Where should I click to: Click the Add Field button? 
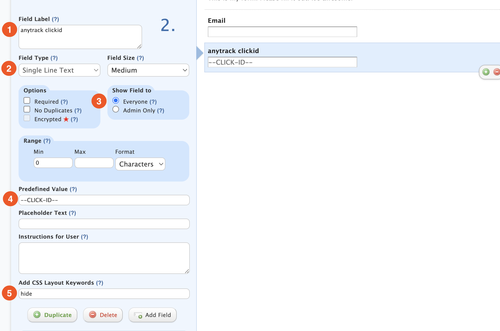click(153, 315)
